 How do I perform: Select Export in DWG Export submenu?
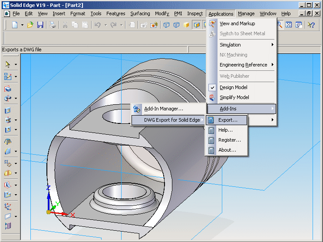(227, 120)
